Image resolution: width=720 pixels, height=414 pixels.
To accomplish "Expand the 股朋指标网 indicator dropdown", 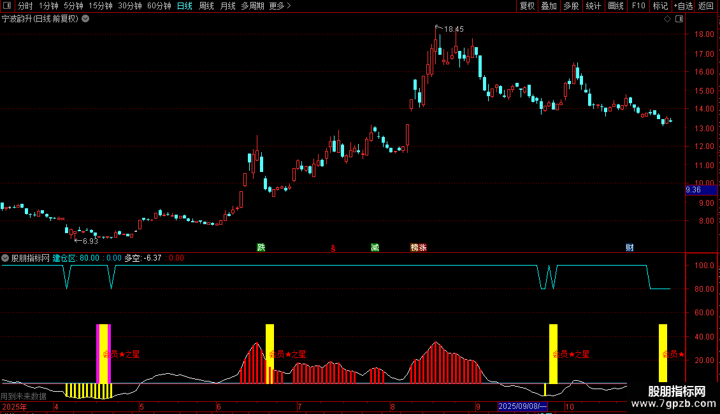I will point(5,258).
